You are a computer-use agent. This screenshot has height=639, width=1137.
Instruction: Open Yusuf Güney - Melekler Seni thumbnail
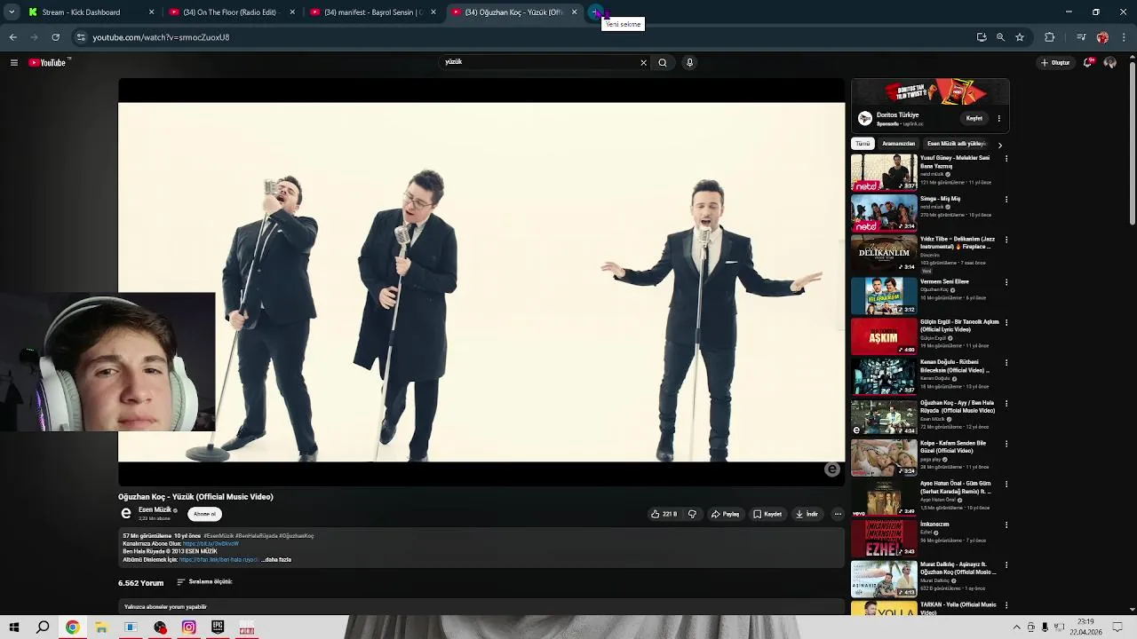point(884,173)
